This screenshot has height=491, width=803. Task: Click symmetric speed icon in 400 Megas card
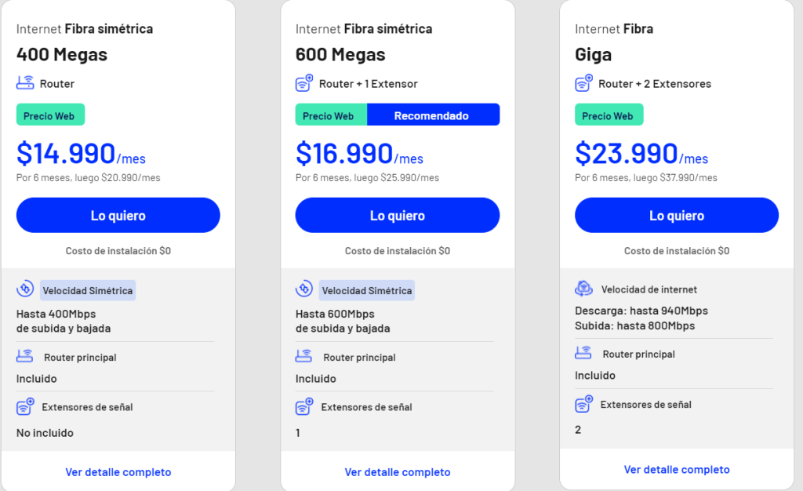point(25,289)
